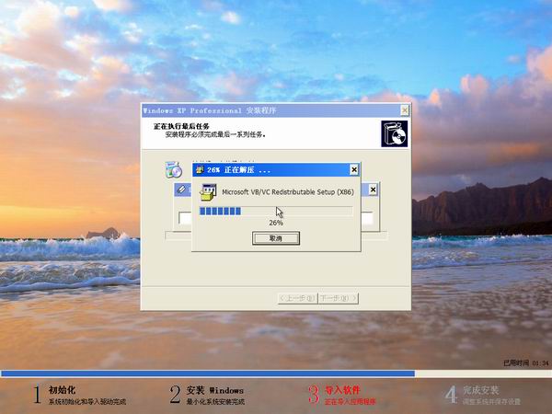552x414 pixels.
Task: Click the 调整系统并保存设置 subtitle
Action: pos(491,402)
